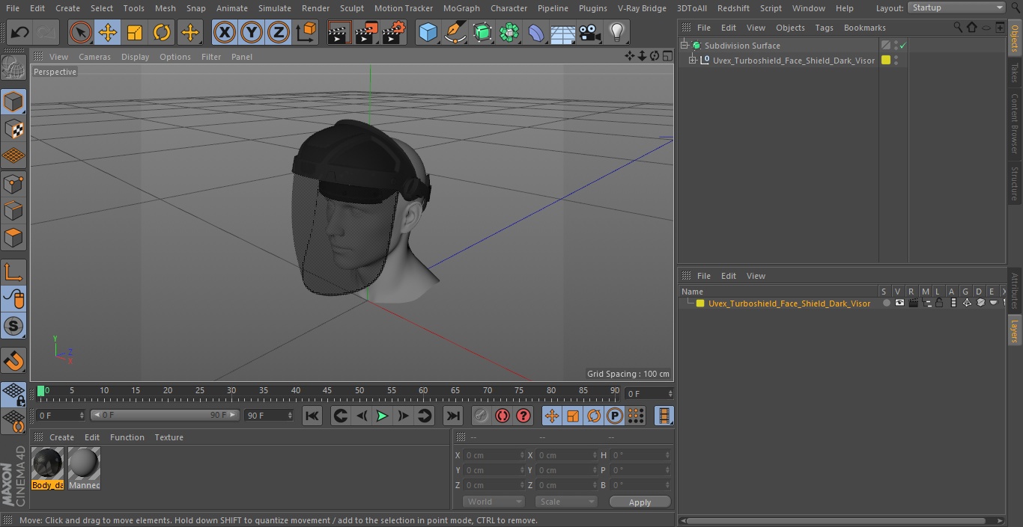The width and height of the screenshot is (1023, 527).
Task: Toggle Lock icon for Uvex layer
Action: (939, 303)
